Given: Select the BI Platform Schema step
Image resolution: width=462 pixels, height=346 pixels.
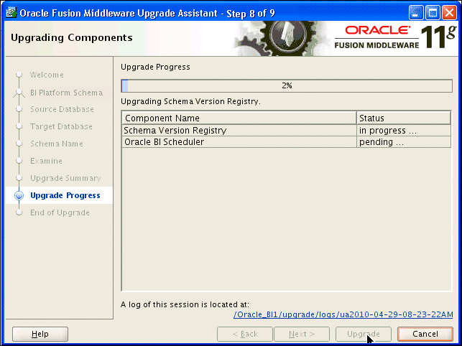Looking at the screenshot, I should click(x=66, y=93).
